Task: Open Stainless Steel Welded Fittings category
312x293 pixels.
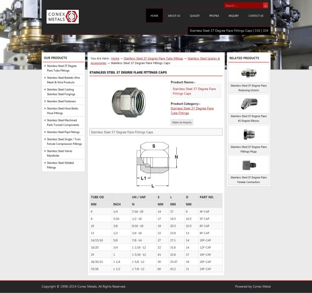Action: coord(60,165)
